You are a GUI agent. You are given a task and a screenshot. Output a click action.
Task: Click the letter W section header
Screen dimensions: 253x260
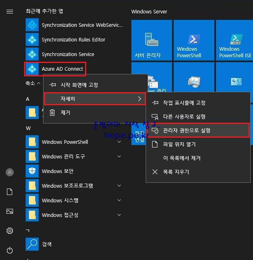(x=28, y=128)
